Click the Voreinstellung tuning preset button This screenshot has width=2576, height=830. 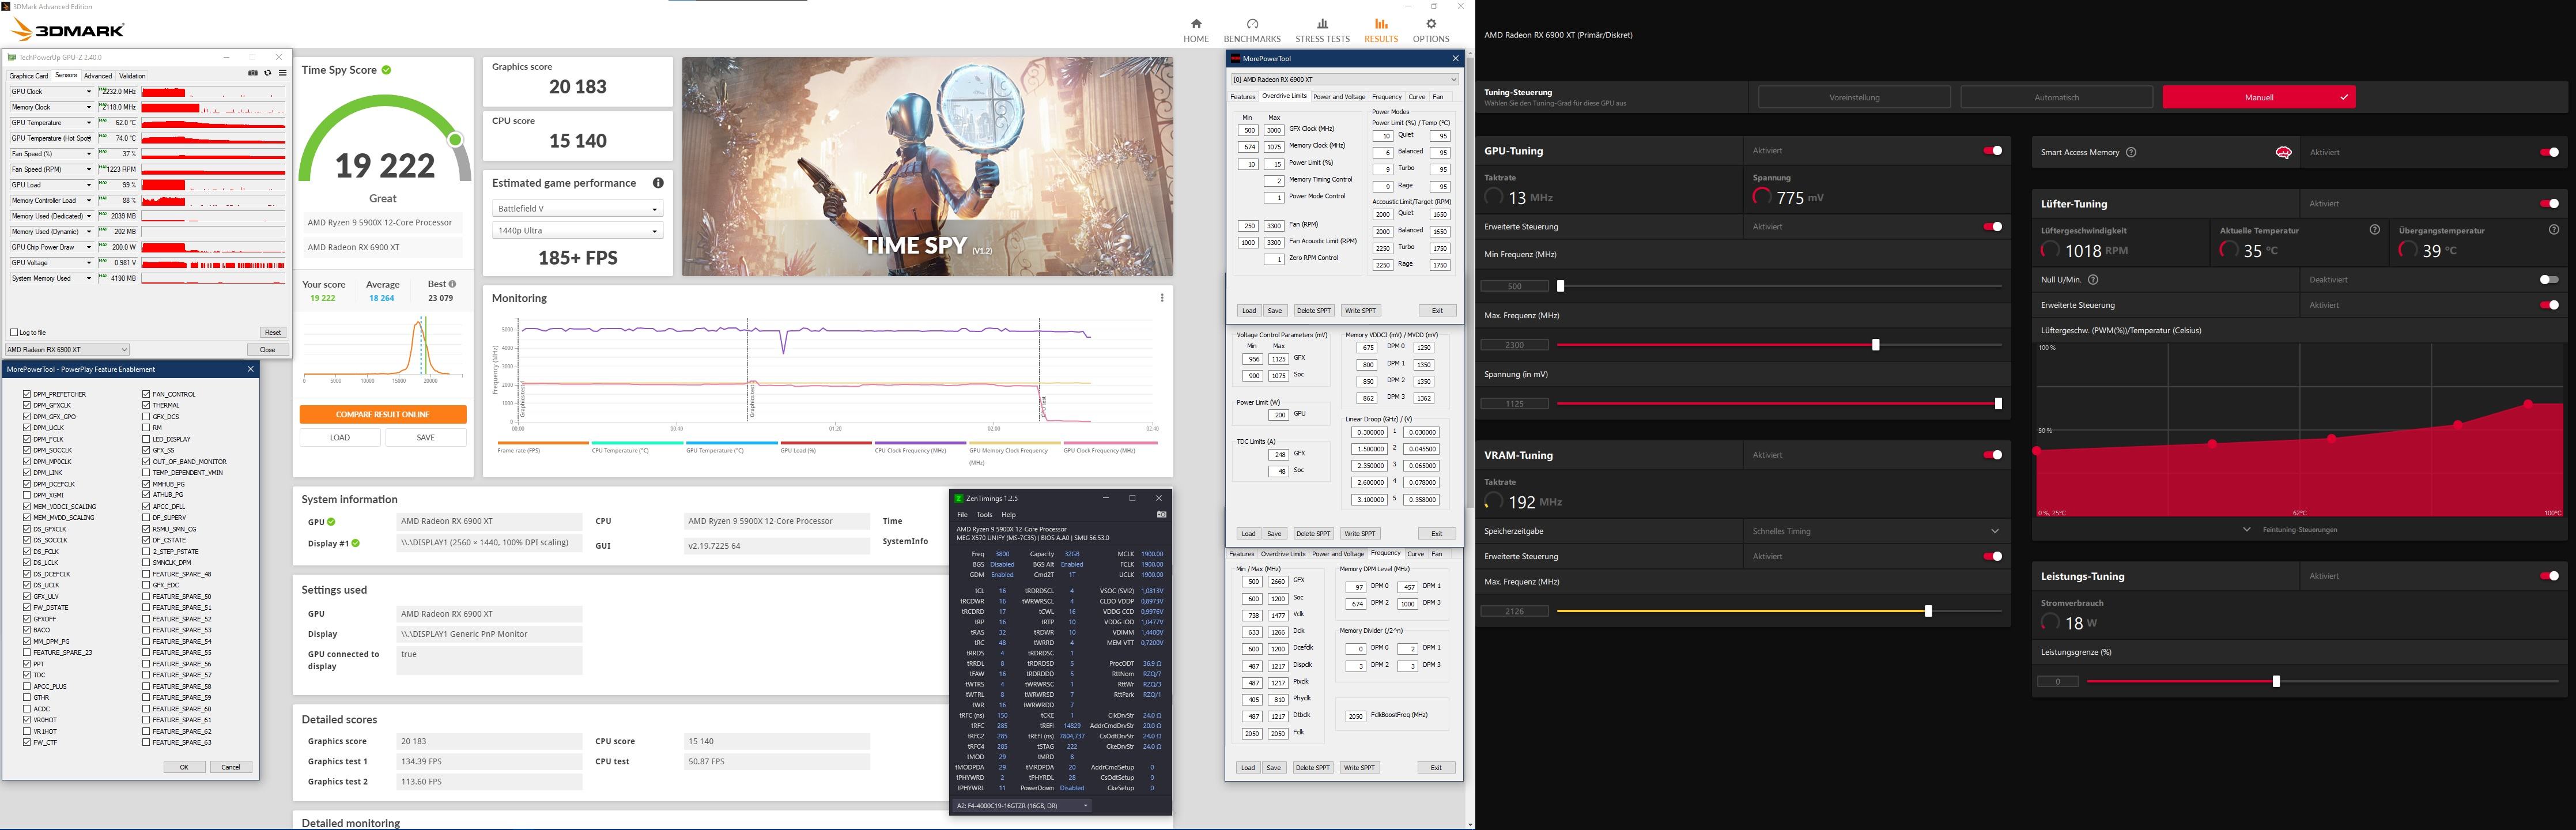(1854, 97)
